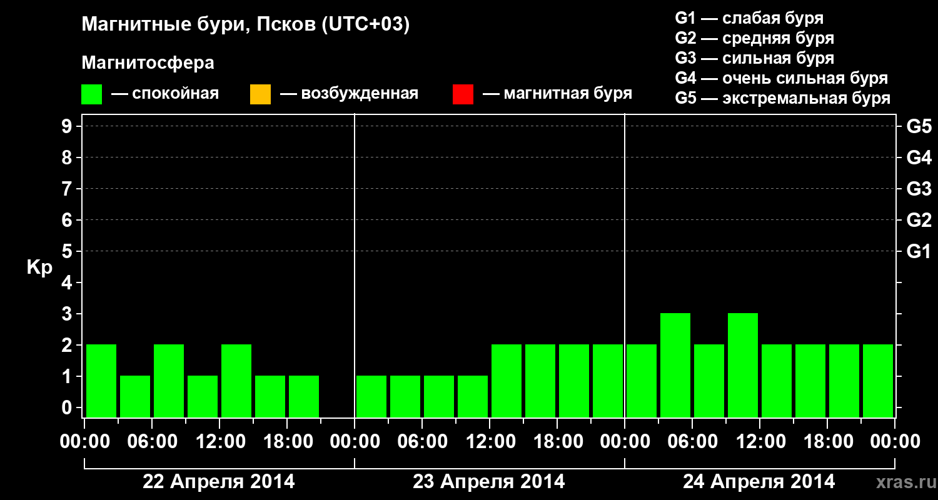Click the 'G5' right-axis label
Image resolution: width=938 pixels, height=500 pixels.
pos(919,126)
